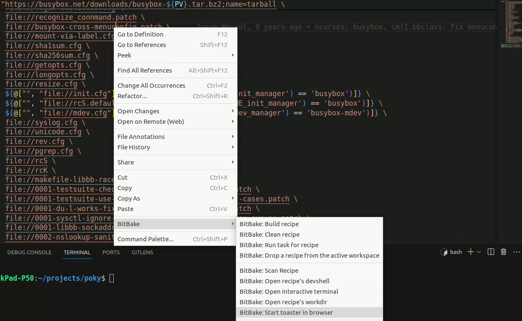
Task: Click the file://unicode.cfg link
Action: [x=43, y=132]
